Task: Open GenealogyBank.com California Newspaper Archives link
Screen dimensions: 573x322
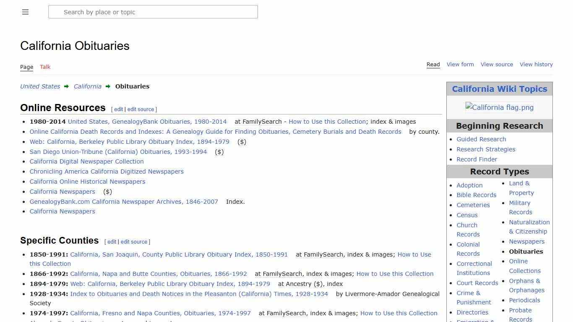Action: 124,202
